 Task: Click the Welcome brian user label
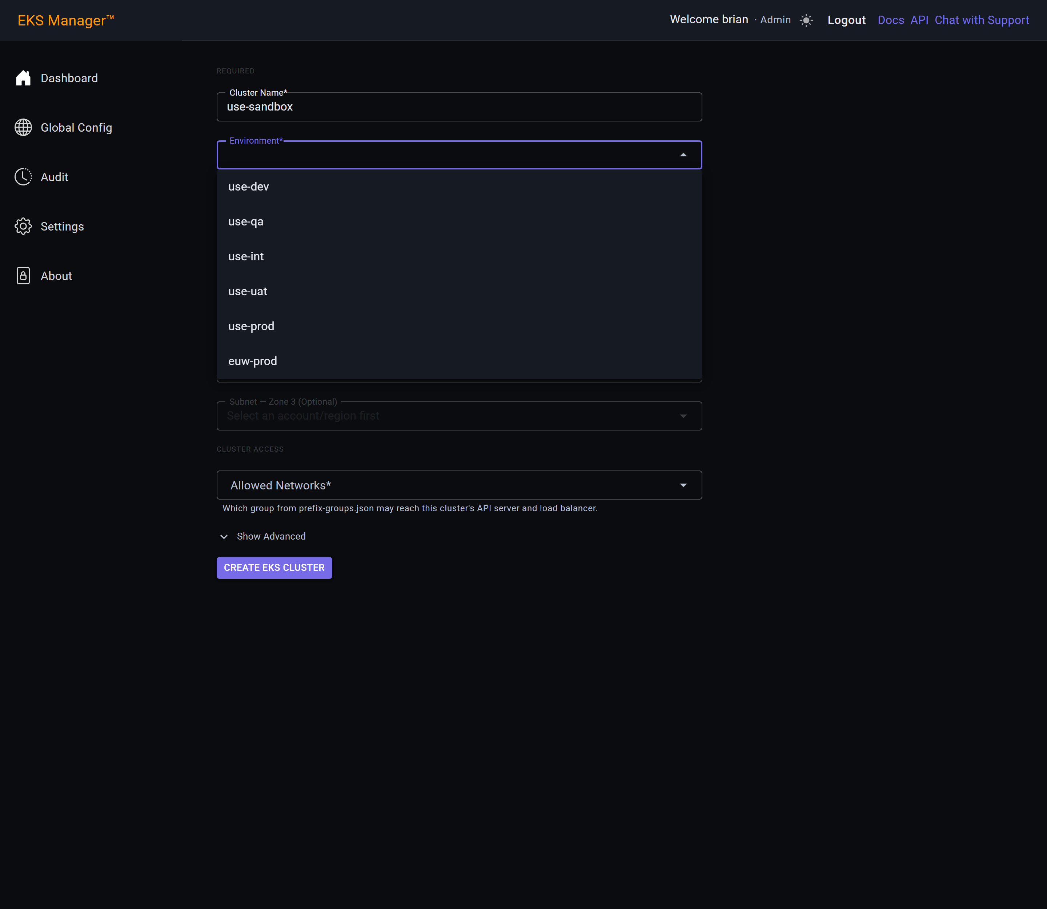pyautogui.click(x=709, y=19)
